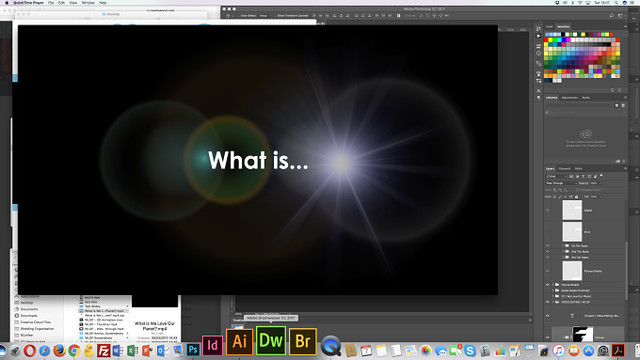Open Skype from the dock
The width and height of the screenshot is (640, 360).
click(x=470, y=351)
